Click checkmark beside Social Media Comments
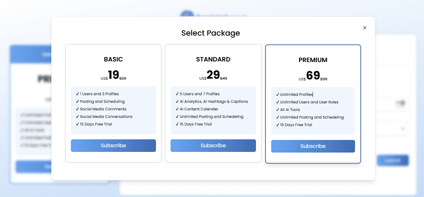The image size is (424, 197). click(78, 109)
